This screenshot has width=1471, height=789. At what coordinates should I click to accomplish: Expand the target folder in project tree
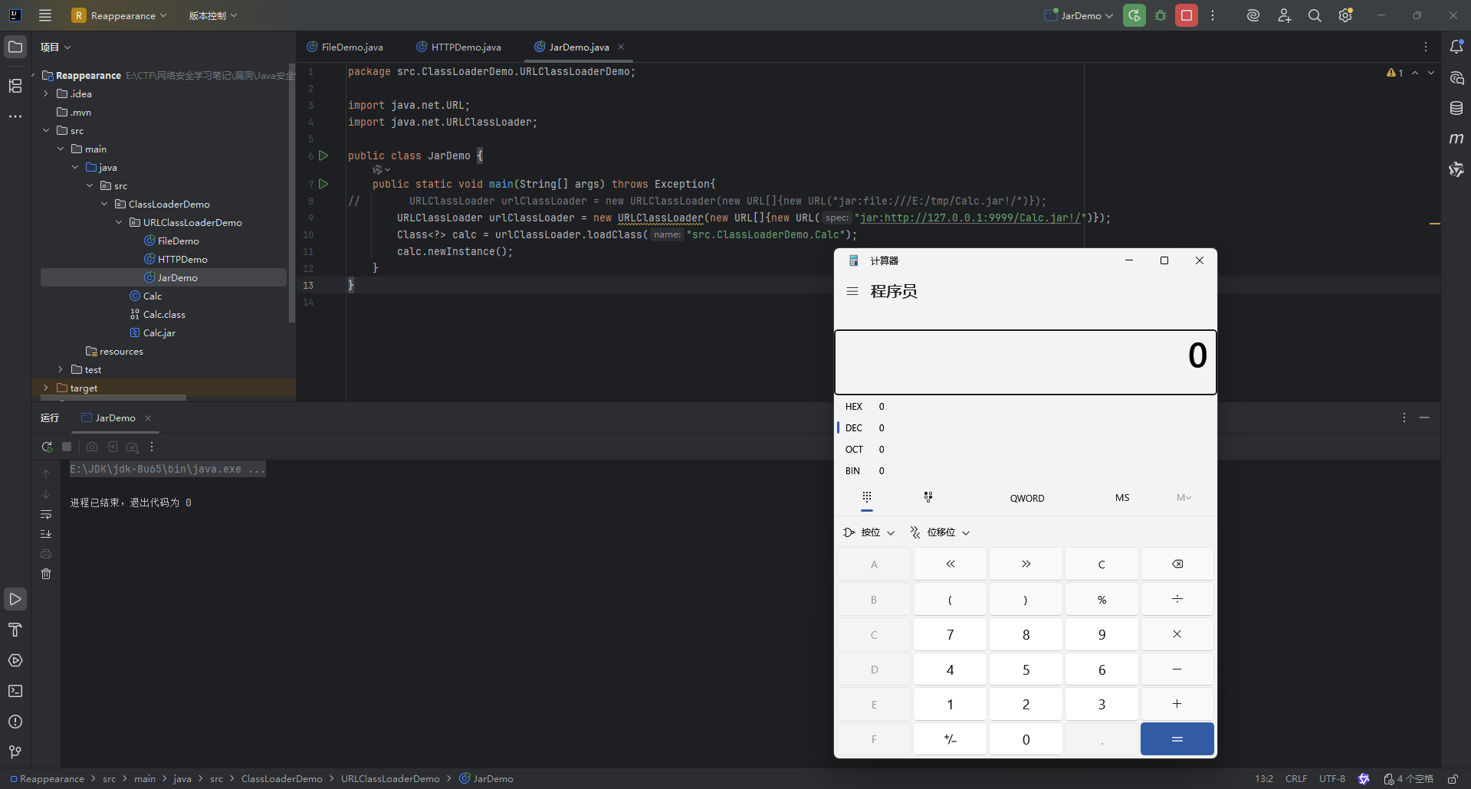(x=46, y=388)
